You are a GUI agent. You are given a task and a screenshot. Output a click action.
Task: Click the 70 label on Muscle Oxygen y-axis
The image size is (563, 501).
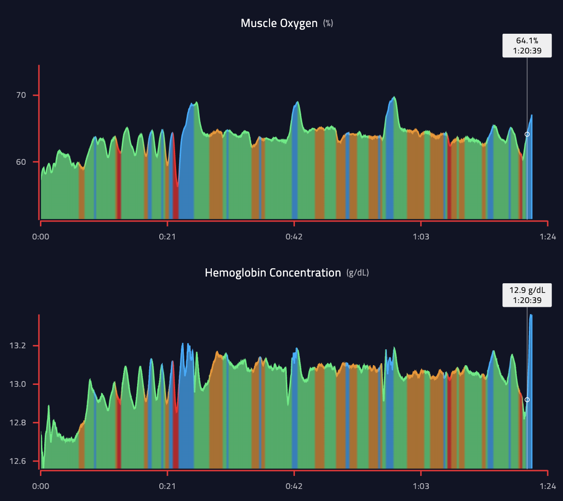21,95
